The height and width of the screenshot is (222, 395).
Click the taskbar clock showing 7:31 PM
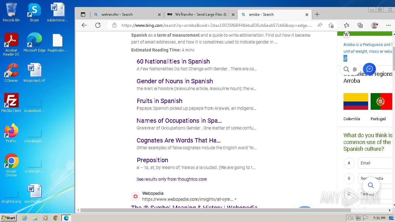click(x=379, y=218)
